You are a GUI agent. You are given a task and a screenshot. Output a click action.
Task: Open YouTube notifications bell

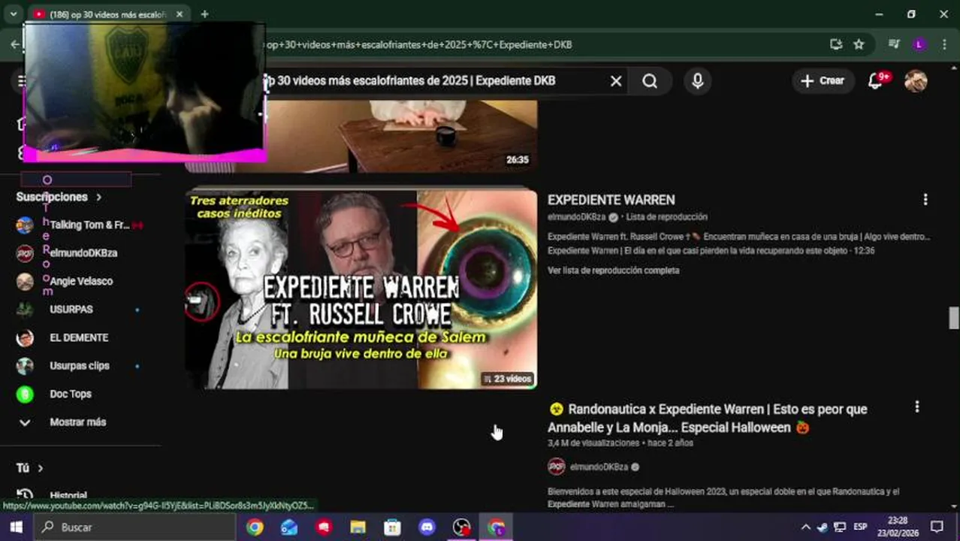tap(876, 80)
